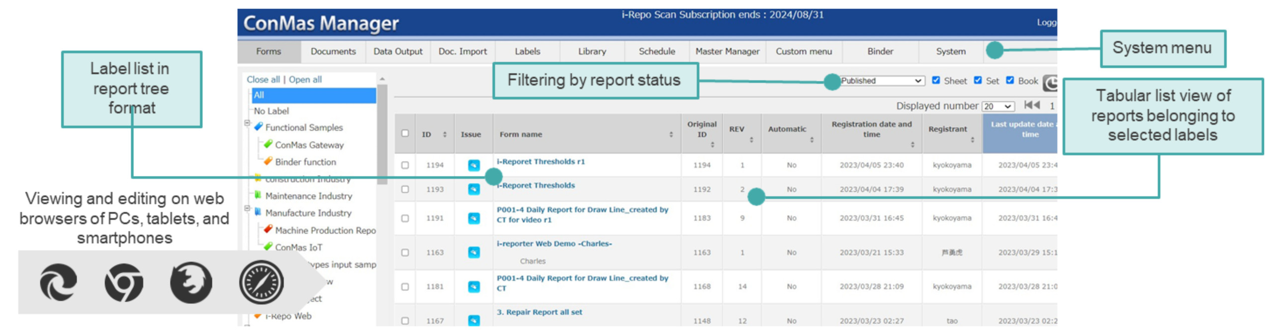Click the label tree vertical scrollbar thumb

point(381,134)
